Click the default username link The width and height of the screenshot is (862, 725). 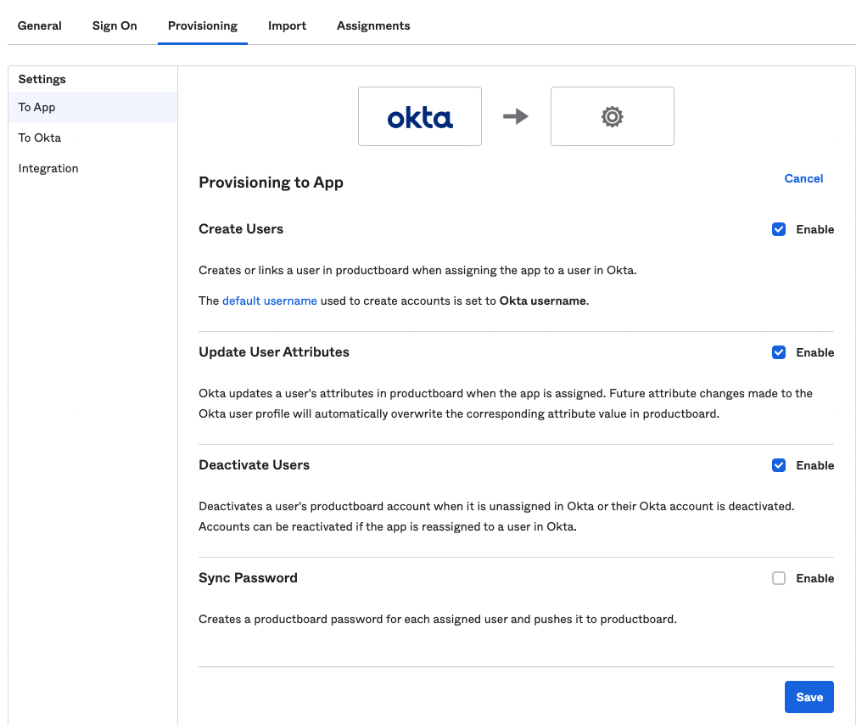point(269,301)
